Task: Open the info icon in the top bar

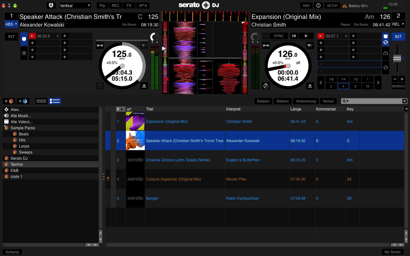Action: 318,5
